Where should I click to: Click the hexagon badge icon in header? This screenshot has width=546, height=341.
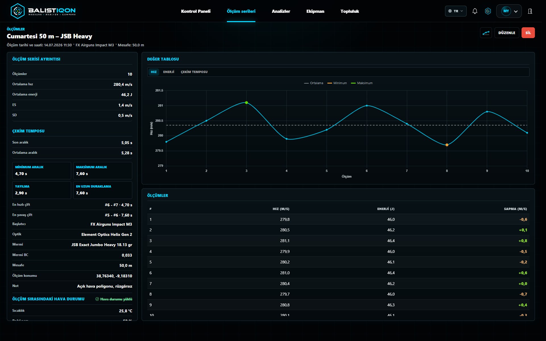point(488,11)
